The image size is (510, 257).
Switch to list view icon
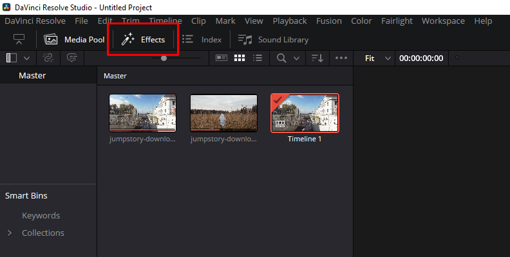[x=258, y=58]
